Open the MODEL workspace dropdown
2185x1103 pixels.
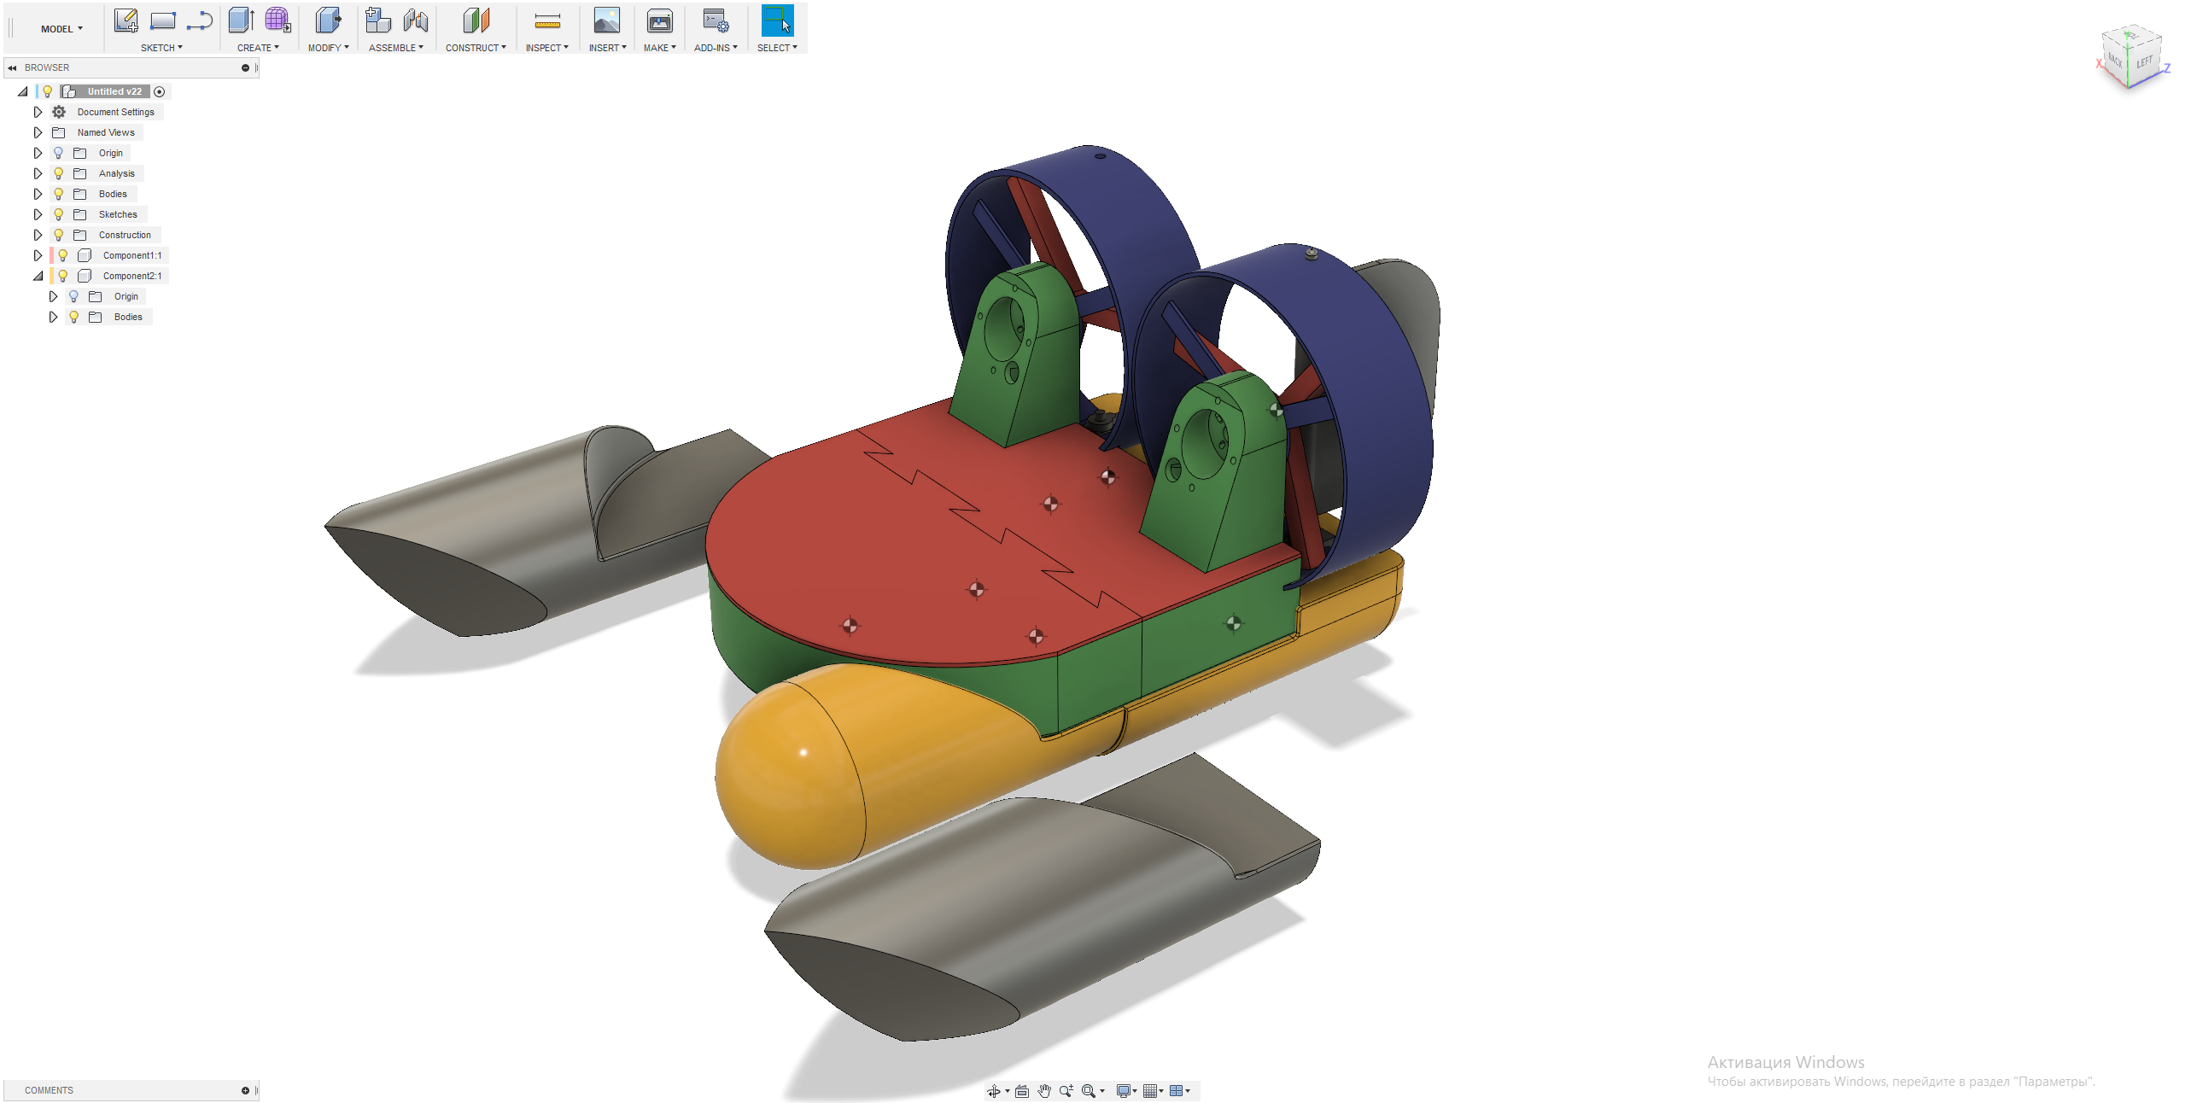click(x=61, y=29)
